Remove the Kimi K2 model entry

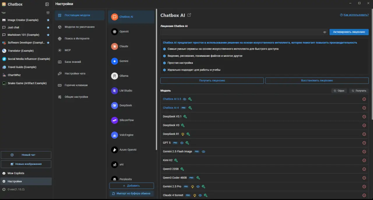tap(364, 160)
